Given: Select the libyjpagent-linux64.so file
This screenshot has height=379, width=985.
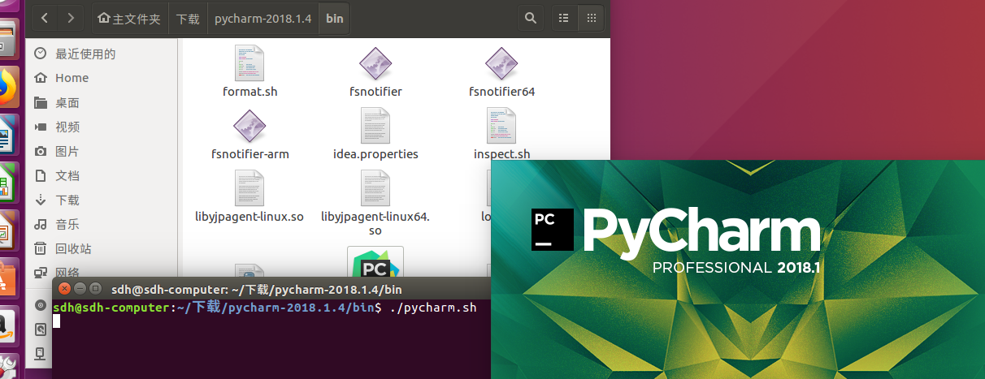Looking at the screenshot, I should point(375,203).
